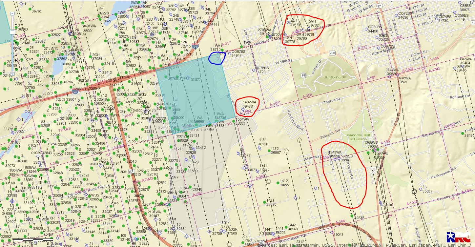475x247 pixels.
Task: Click the zoom-out arrow on the map slider
Action: coord(12,74)
